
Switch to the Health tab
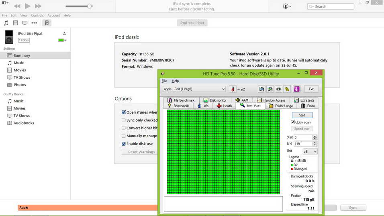tap(224, 106)
